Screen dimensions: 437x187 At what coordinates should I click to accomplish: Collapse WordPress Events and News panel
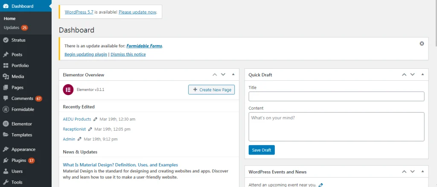(422, 171)
